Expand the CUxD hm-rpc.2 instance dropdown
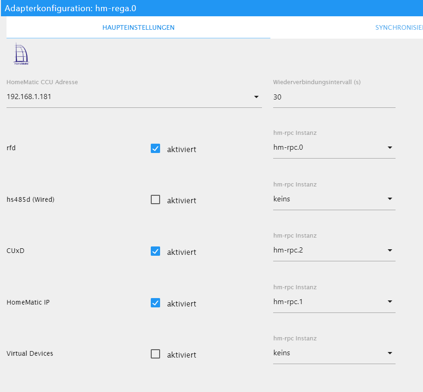The width and height of the screenshot is (423, 392). click(390, 251)
